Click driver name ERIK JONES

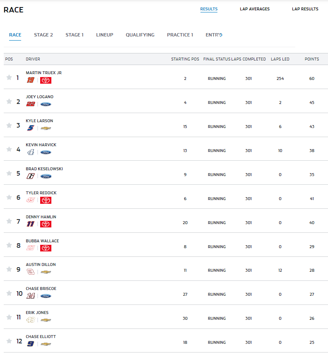pos(37,313)
